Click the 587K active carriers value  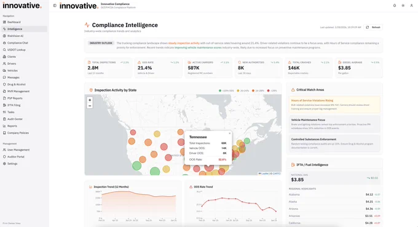click(194, 68)
